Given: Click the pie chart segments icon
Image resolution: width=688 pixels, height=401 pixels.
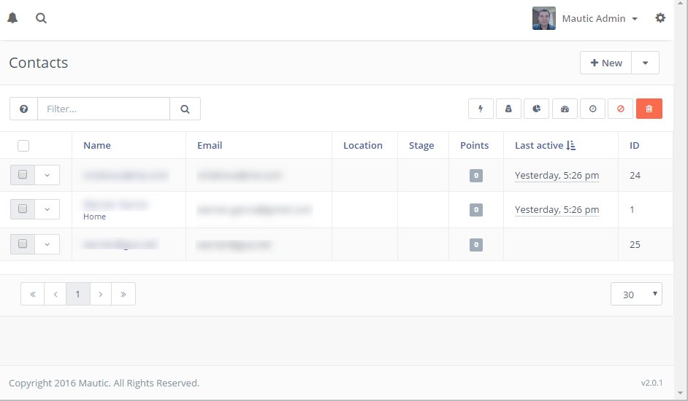Looking at the screenshot, I should tap(536, 109).
